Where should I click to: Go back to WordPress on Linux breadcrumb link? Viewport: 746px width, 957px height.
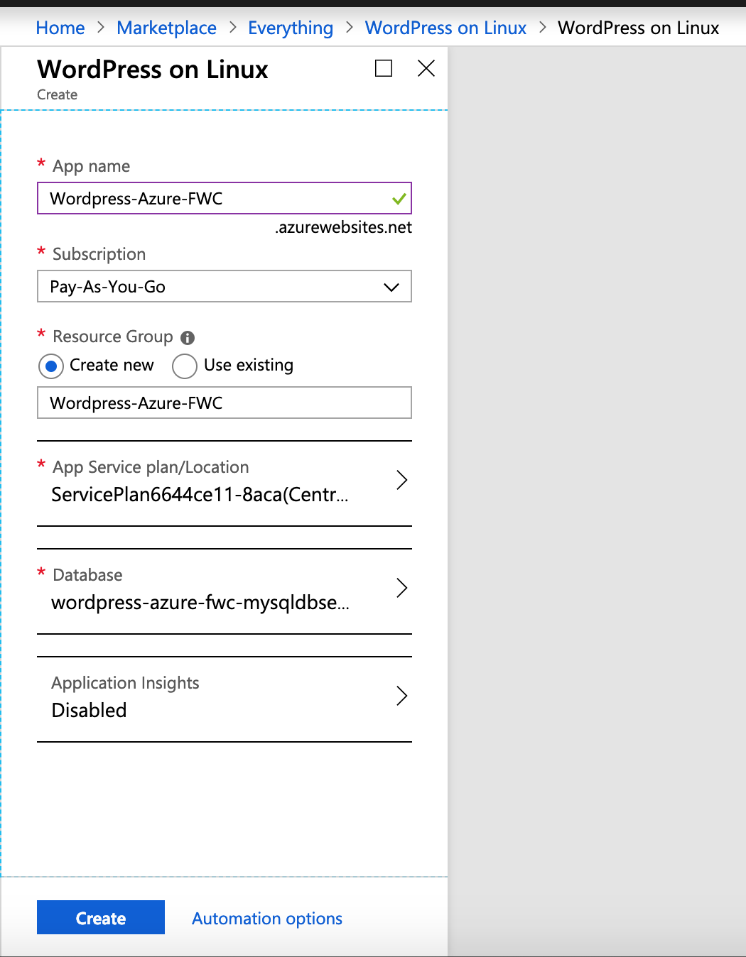pos(445,28)
